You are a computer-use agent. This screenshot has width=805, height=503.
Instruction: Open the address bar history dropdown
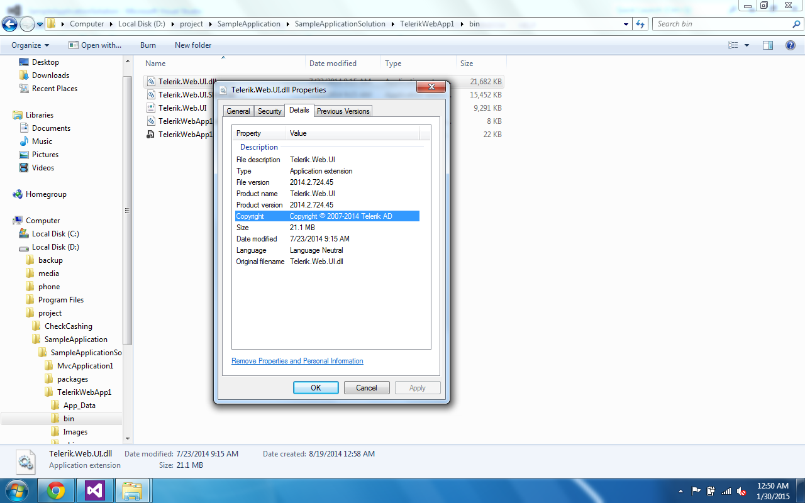(x=626, y=24)
